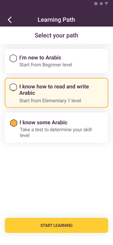The image size is (113, 245).
Task: Toggle the hexagon next to read and write Arabic
Action: click(x=13, y=87)
